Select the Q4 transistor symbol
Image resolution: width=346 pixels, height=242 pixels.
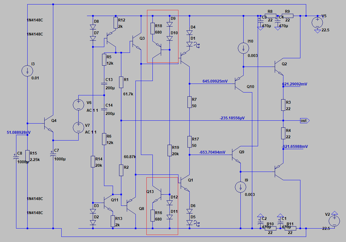click(x=48, y=124)
